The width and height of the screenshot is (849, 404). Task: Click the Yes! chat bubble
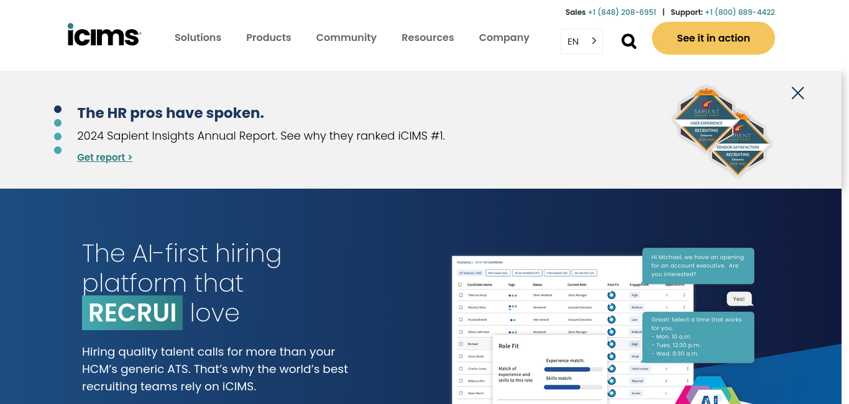(739, 299)
